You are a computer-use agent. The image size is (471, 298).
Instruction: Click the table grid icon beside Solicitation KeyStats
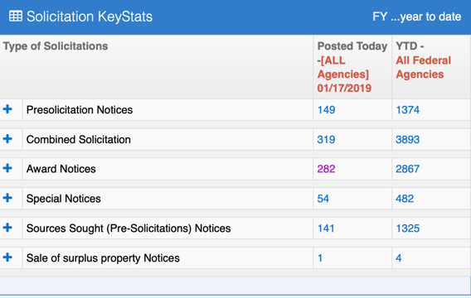[16, 17]
